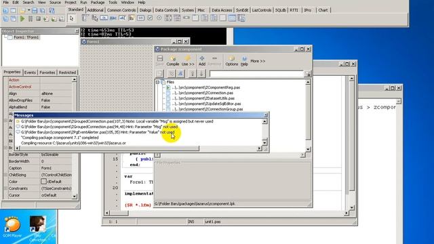This screenshot has width=434, height=244.
Task: Click the Run (green play) toolbar icon
Action: [x=22, y=18]
